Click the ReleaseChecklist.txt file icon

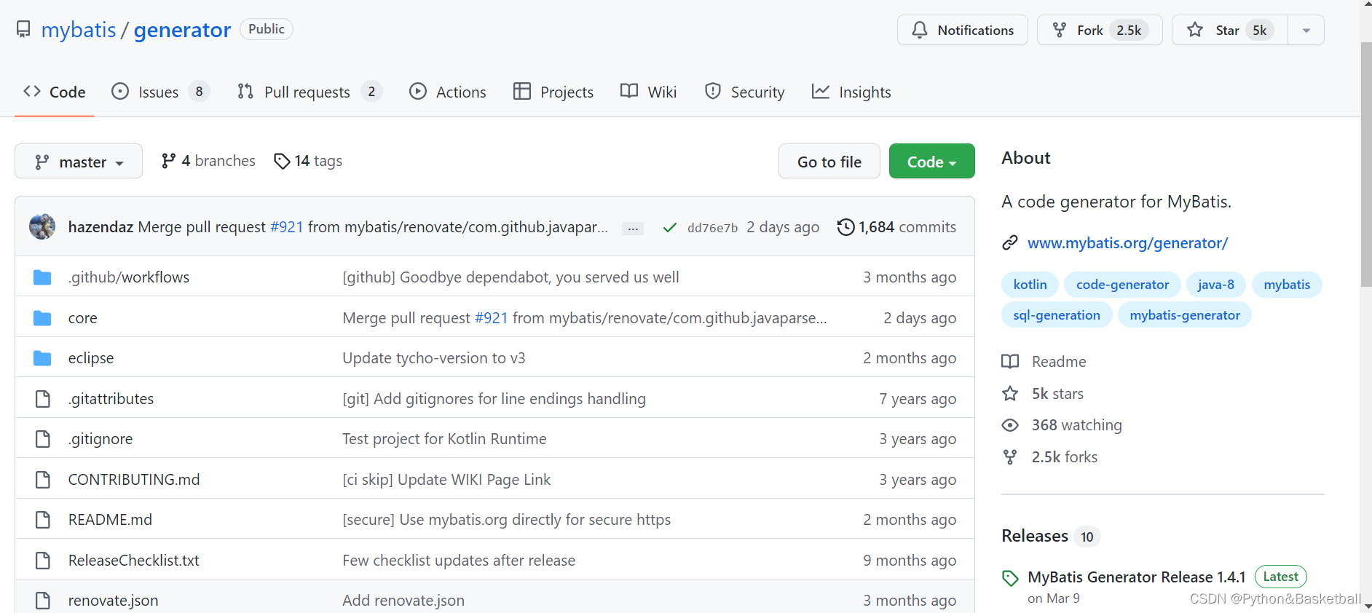[x=43, y=561]
